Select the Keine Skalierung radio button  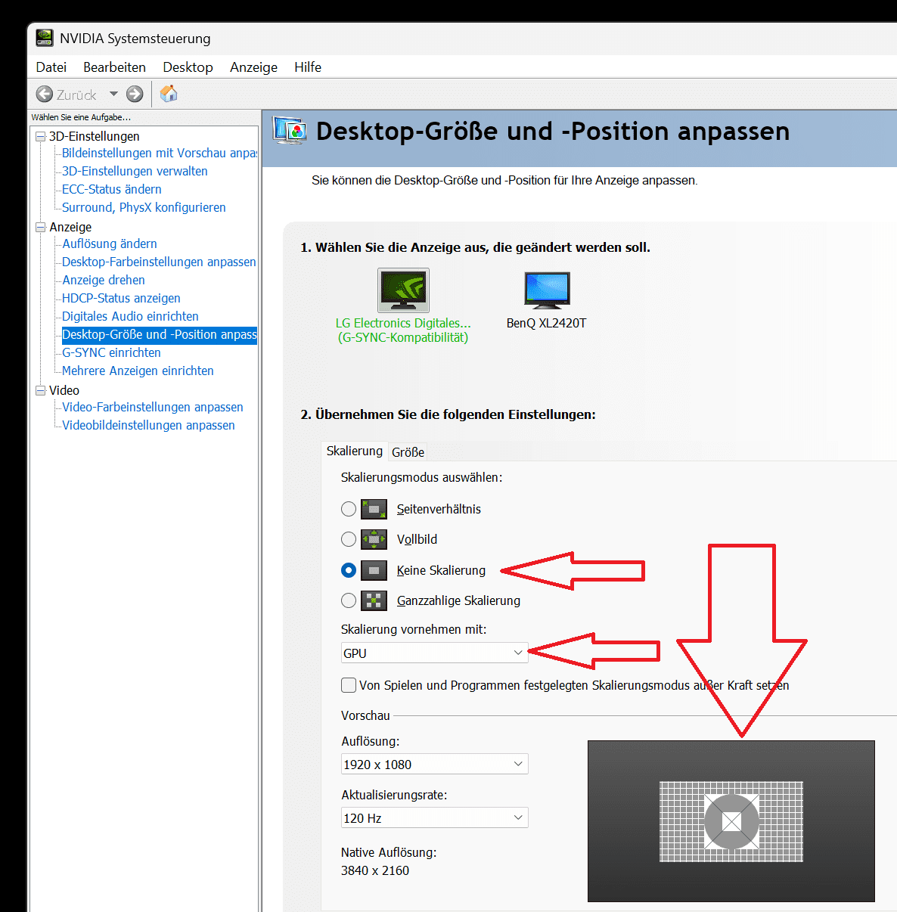click(x=349, y=570)
